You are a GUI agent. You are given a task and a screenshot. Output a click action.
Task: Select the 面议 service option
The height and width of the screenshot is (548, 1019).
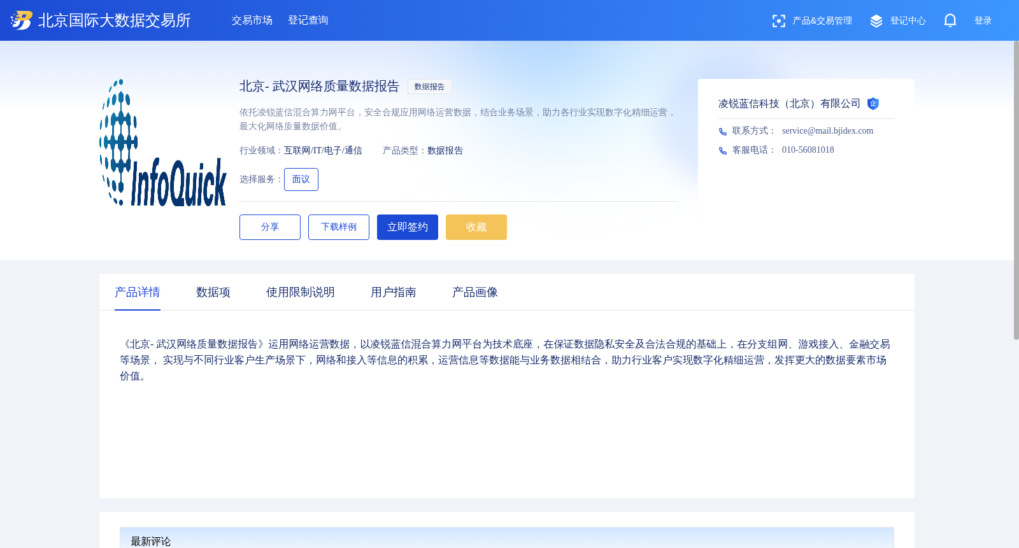(301, 179)
